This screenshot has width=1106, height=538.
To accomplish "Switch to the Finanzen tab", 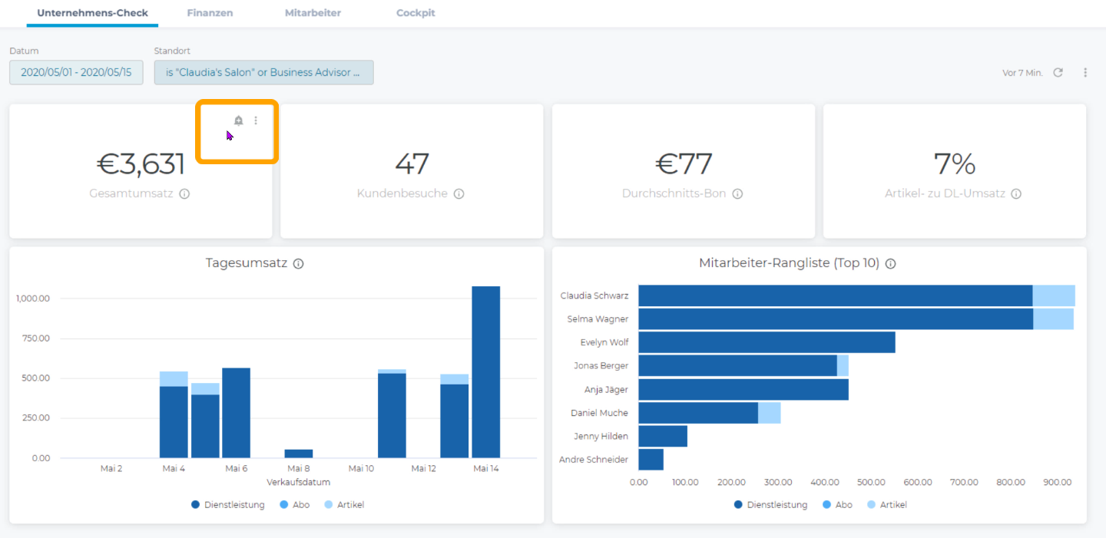I will click(x=210, y=13).
